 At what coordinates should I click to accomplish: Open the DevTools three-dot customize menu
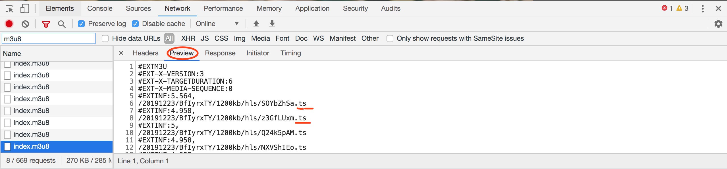(703, 9)
